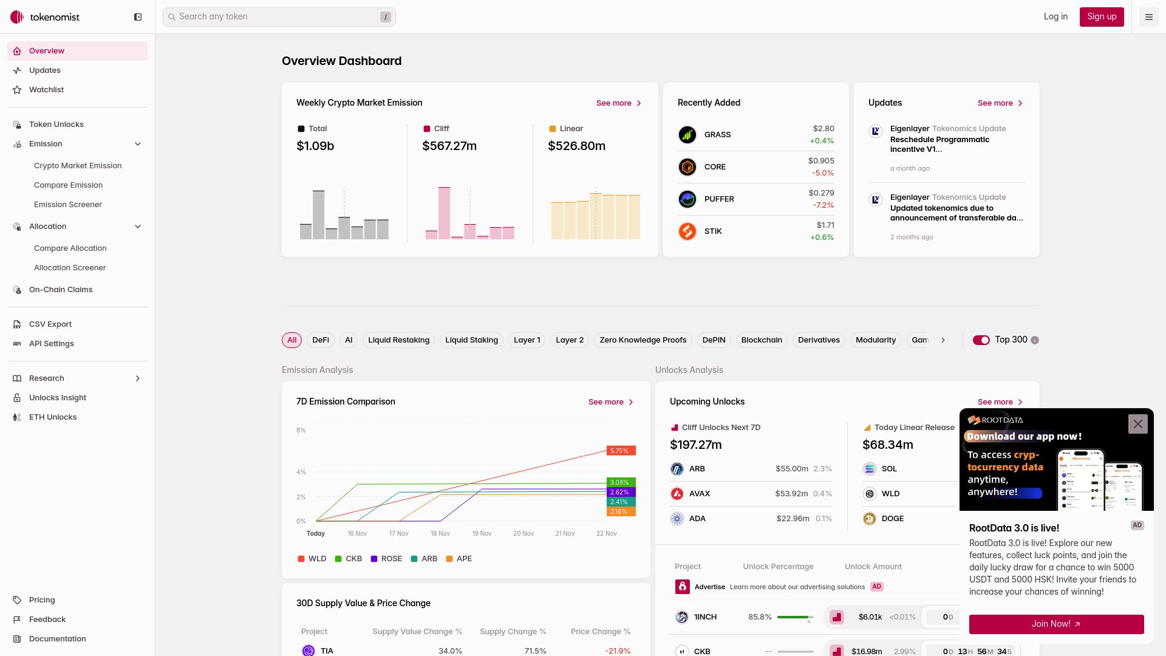1166x656 pixels.
Task: Click the tokenomist logo icon
Action: point(17,17)
